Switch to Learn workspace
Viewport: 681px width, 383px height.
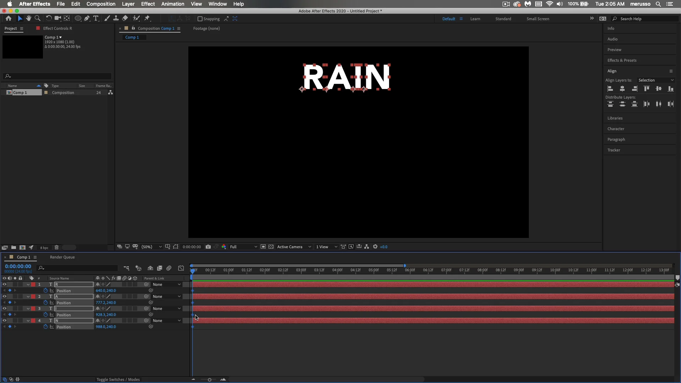click(475, 19)
